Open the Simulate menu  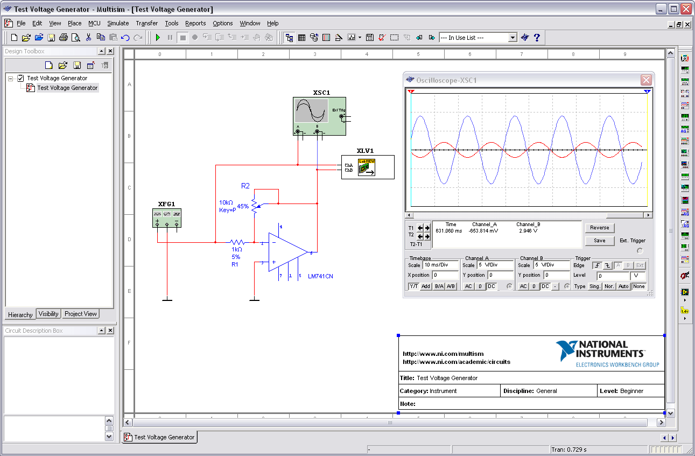click(x=118, y=23)
